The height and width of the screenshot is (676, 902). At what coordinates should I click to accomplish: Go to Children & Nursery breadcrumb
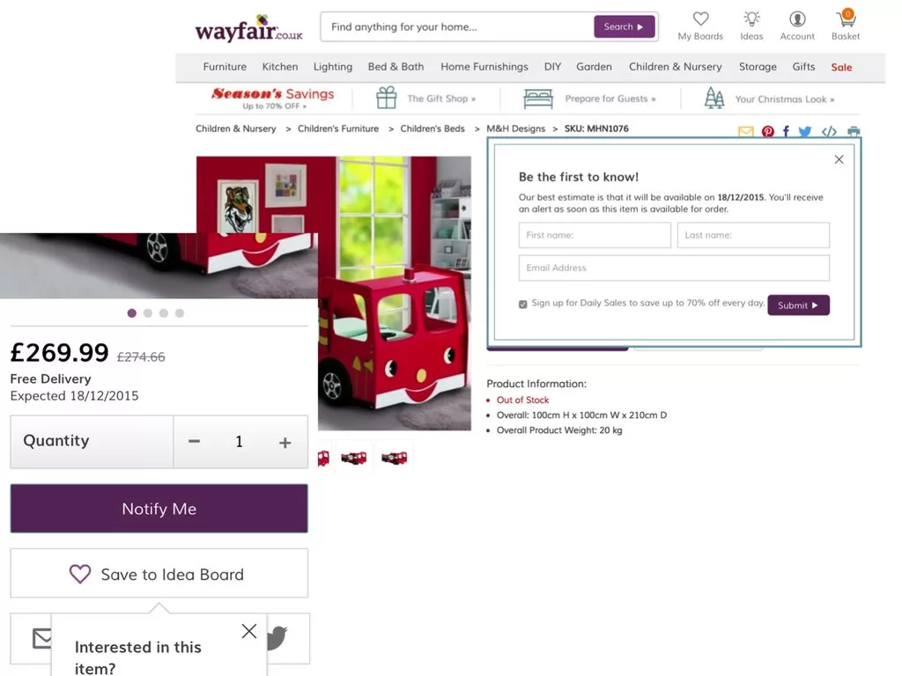(x=236, y=129)
